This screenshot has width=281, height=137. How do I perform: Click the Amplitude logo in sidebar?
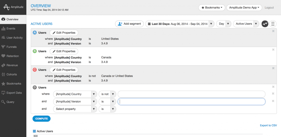(x=13, y=7)
